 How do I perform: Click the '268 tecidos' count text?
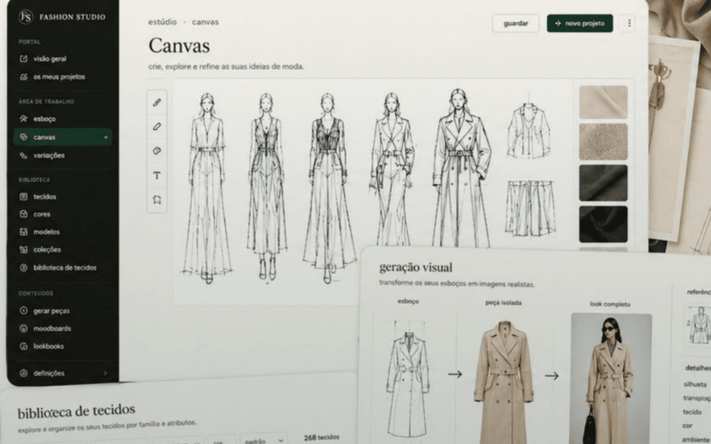[322, 437]
